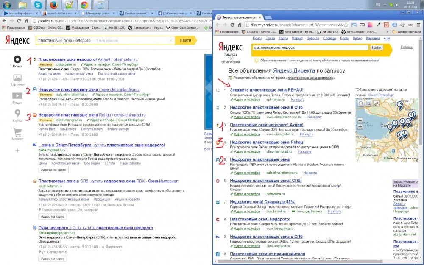Open the Почта link in the Yandex top menu
The width and height of the screenshot is (424, 265).
pos(270,39)
